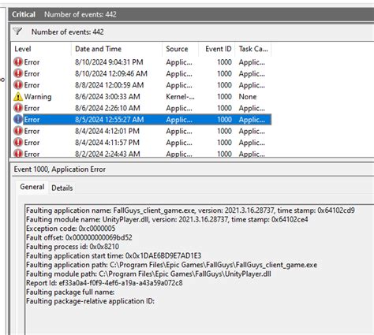Click the Faulting package-relative application ID line
The width and height of the screenshot is (374, 335).
(x=90, y=301)
